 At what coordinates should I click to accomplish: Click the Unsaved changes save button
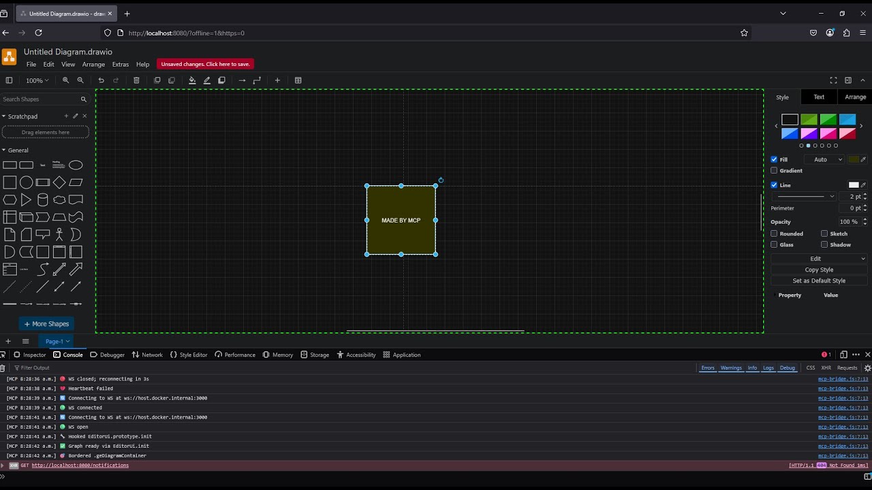[205, 64]
